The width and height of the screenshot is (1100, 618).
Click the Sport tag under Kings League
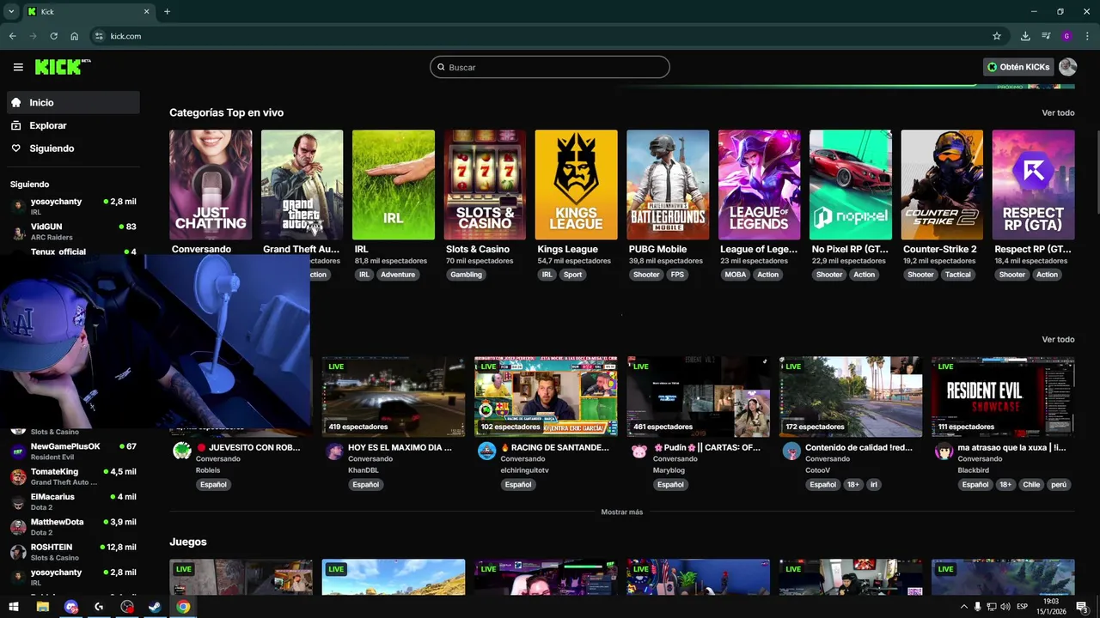click(x=572, y=275)
